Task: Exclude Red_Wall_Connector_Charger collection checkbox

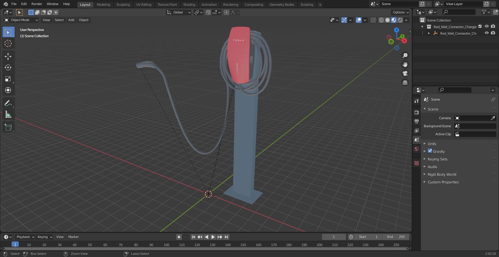Action: click(480, 27)
